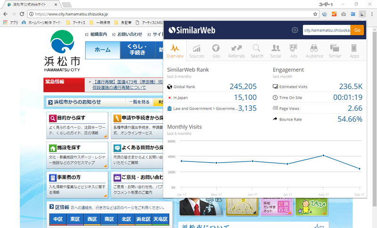Select 西区 ward button

92,219
